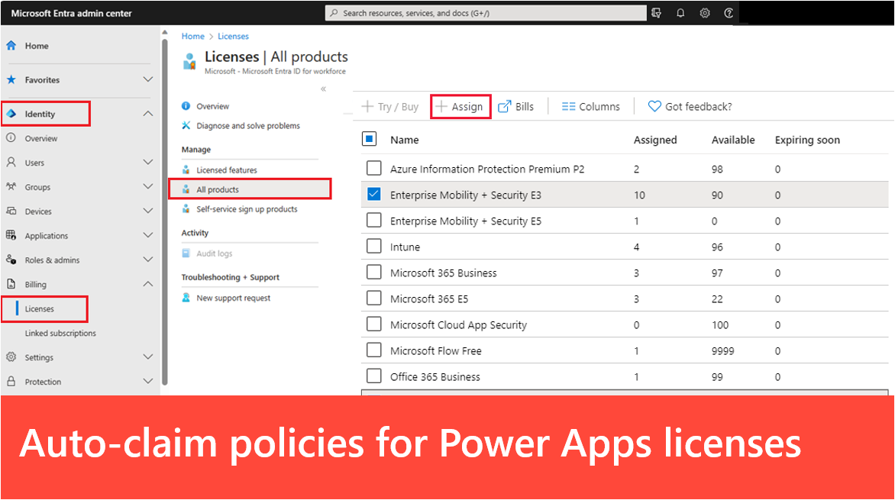Select Licenses under Billing

(40, 309)
